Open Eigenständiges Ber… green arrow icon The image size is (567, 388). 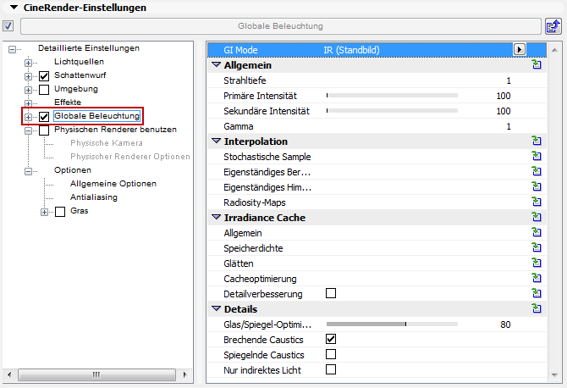[x=537, y=171]
